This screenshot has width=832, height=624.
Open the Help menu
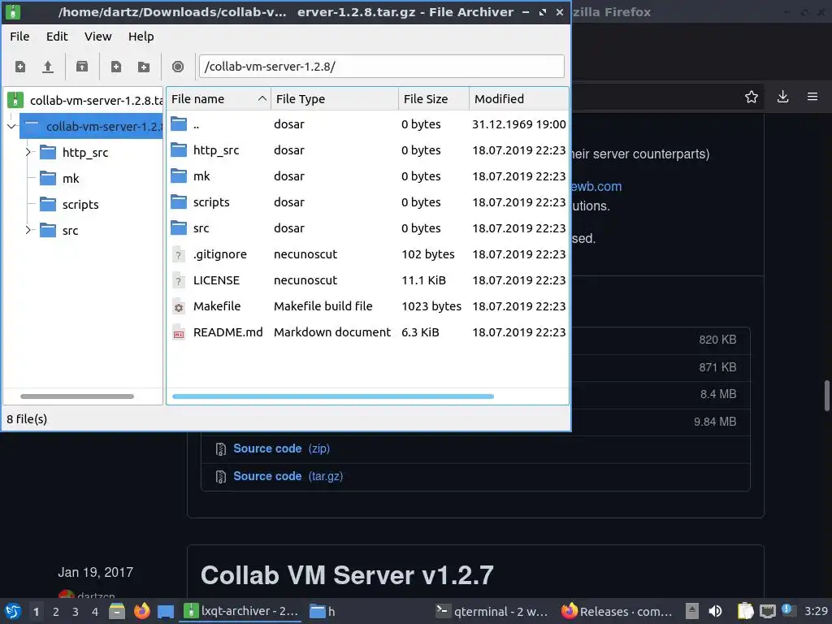click(141, 37)
